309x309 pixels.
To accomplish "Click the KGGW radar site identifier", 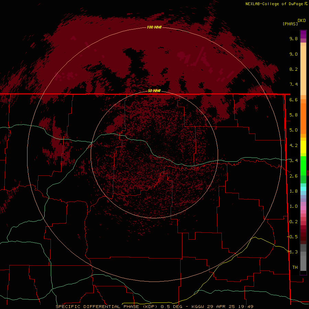I will click(198, 307).
